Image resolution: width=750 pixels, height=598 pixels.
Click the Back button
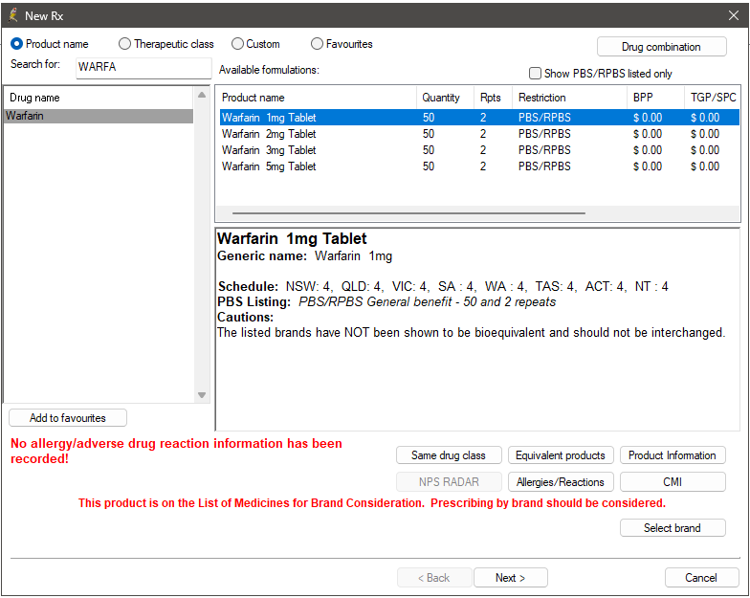pyautogui.click(x=434, y=578)
